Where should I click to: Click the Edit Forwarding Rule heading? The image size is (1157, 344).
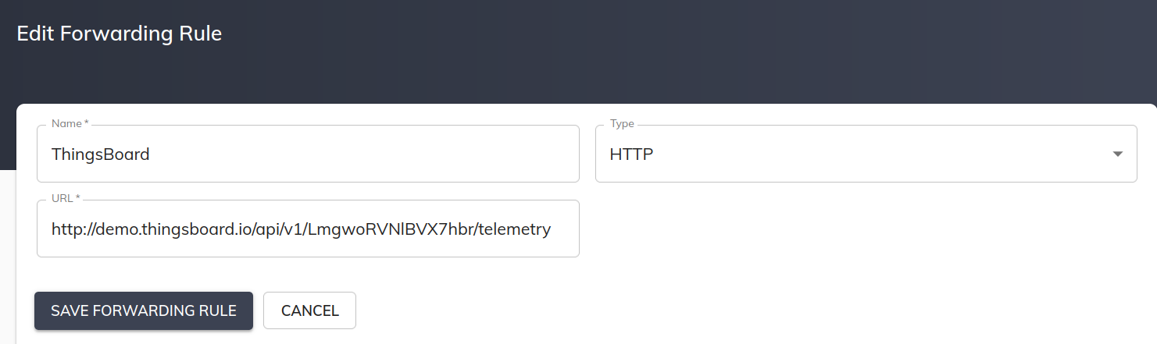pos(120,34)
